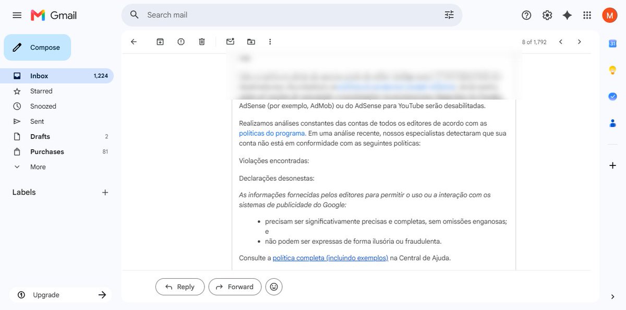Open Gemini sparkle icon
Viewport: 626px width, 310px height.
tap(567, 15)
